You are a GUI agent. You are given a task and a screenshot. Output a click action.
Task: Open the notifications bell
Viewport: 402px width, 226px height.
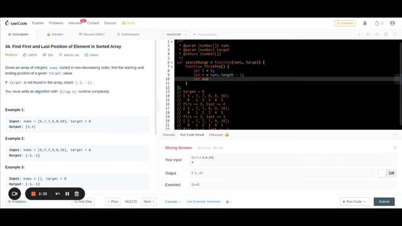tap(365, 23)
